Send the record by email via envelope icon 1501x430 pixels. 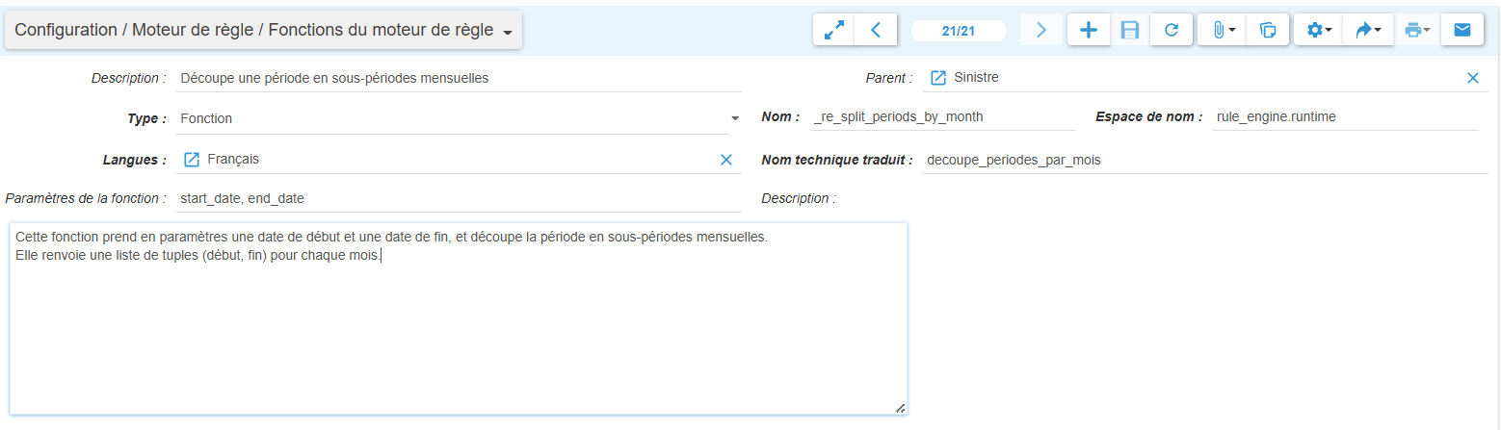(1461, 30)
